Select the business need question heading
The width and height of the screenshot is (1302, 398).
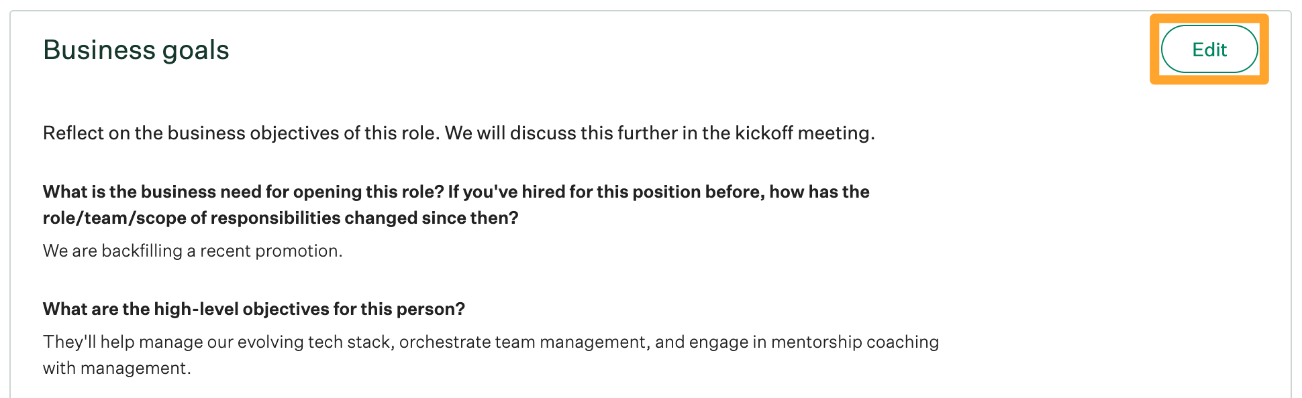pos(456,192)
